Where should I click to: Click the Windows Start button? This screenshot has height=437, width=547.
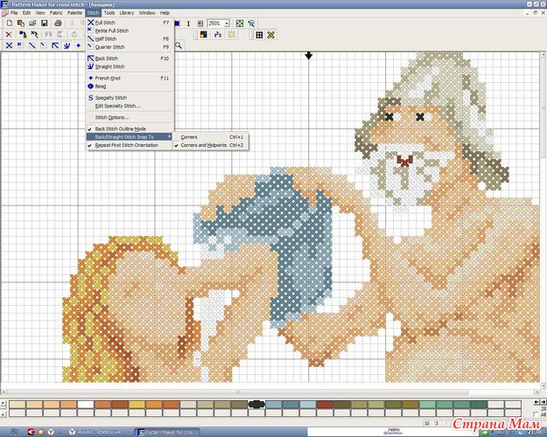coord(13,433)
